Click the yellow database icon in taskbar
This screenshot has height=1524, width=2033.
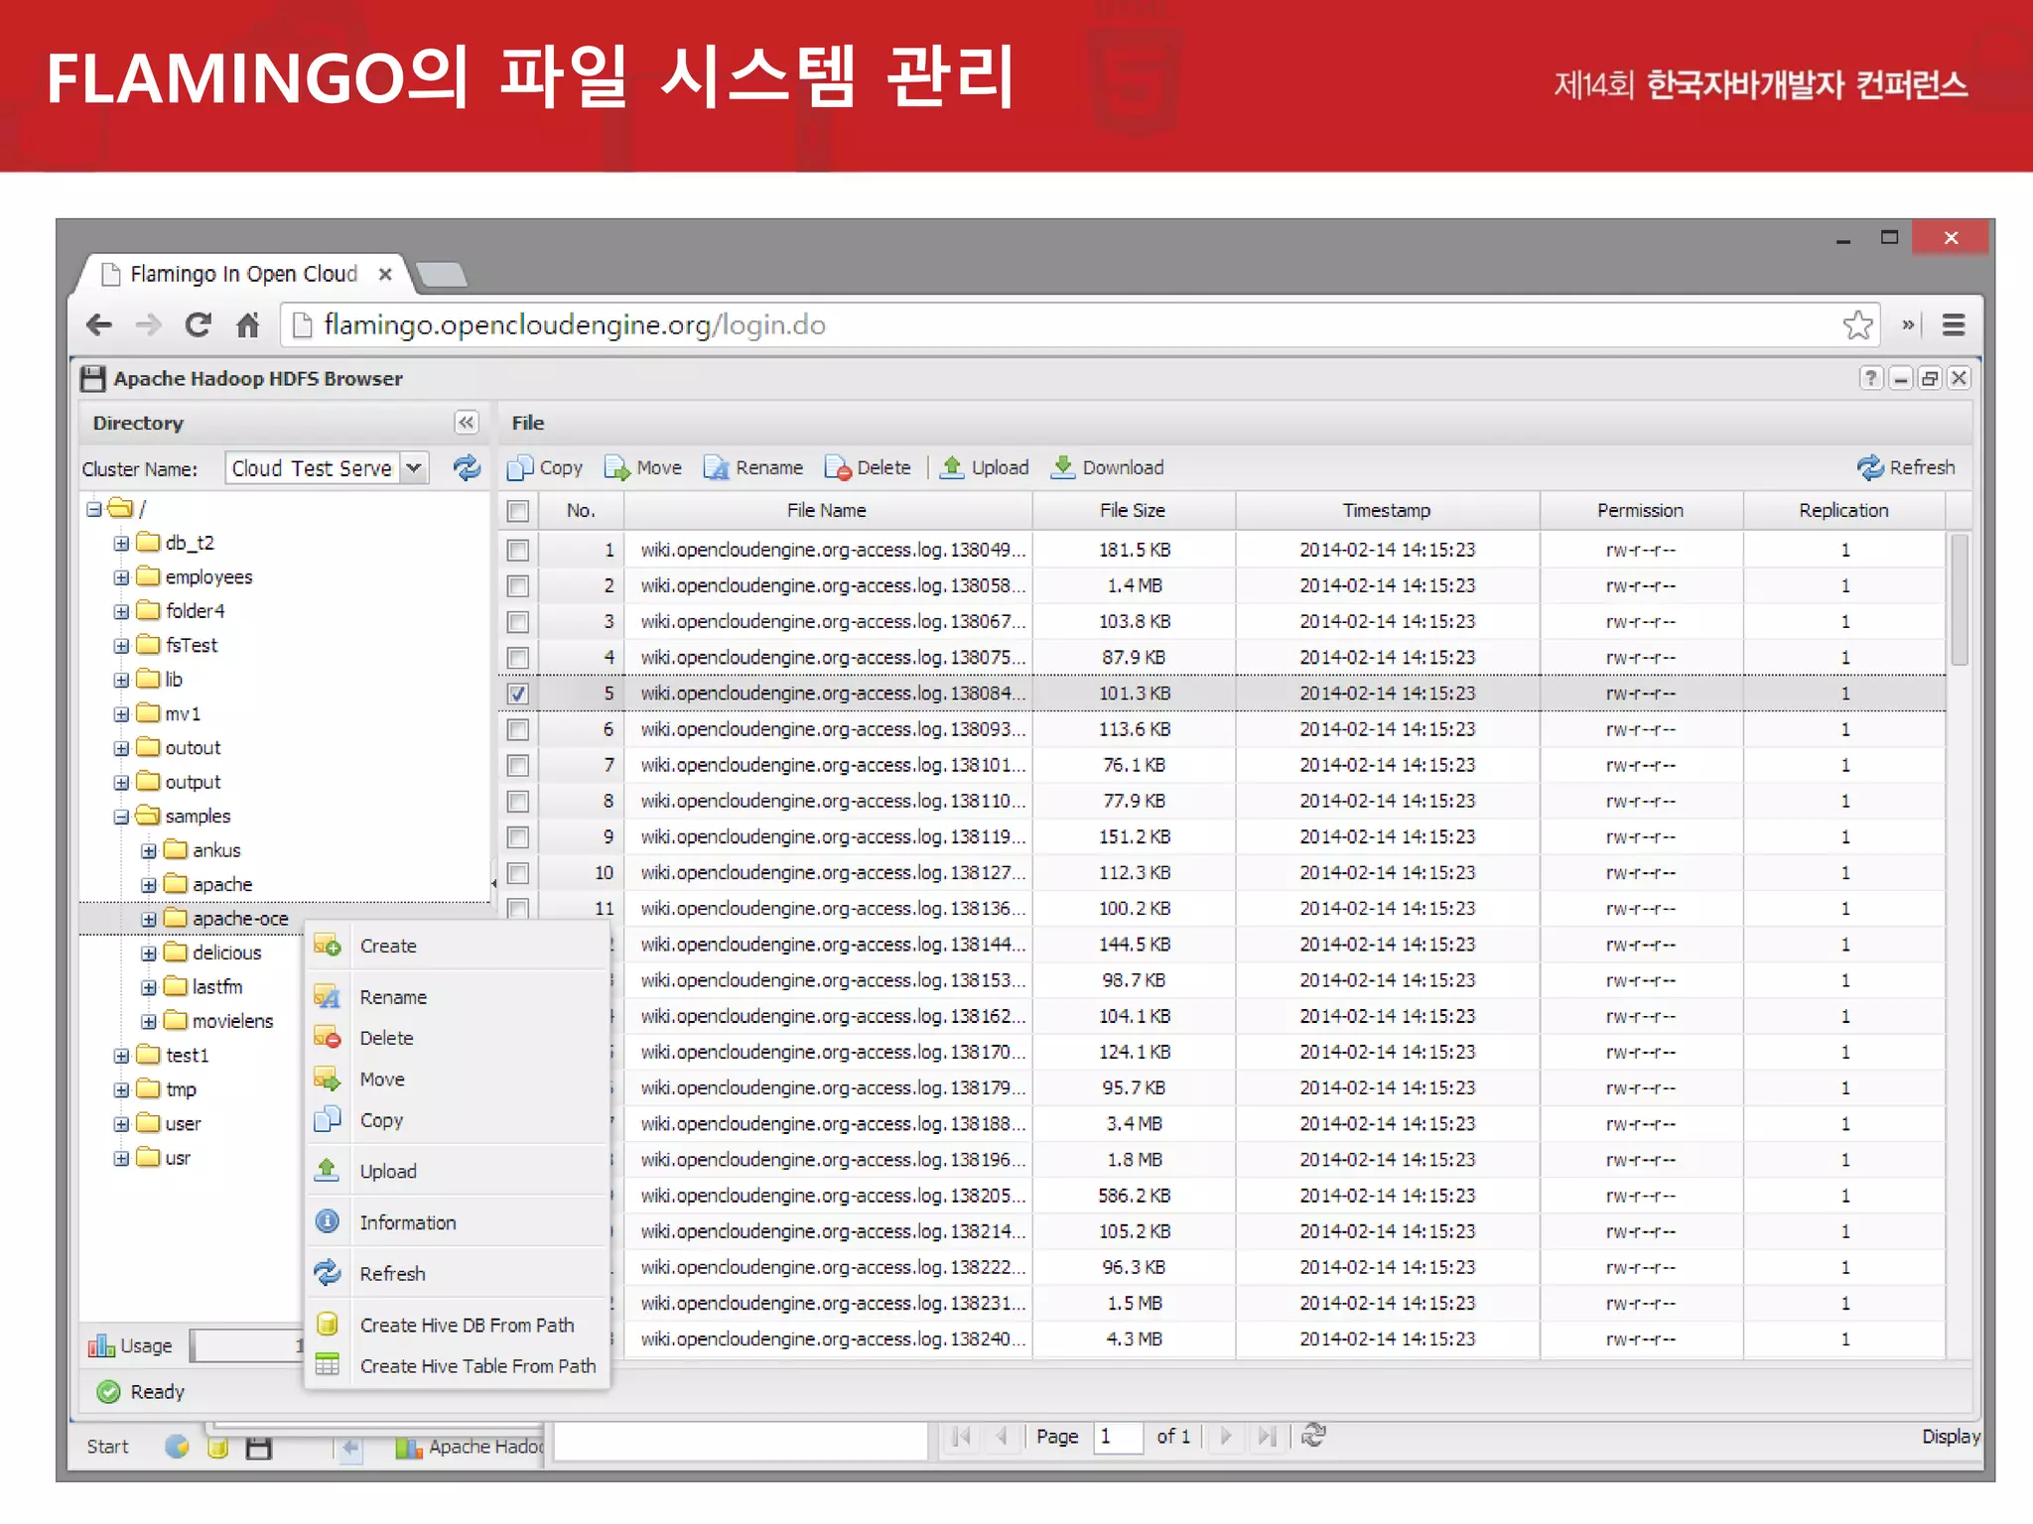click(218, 1448)
